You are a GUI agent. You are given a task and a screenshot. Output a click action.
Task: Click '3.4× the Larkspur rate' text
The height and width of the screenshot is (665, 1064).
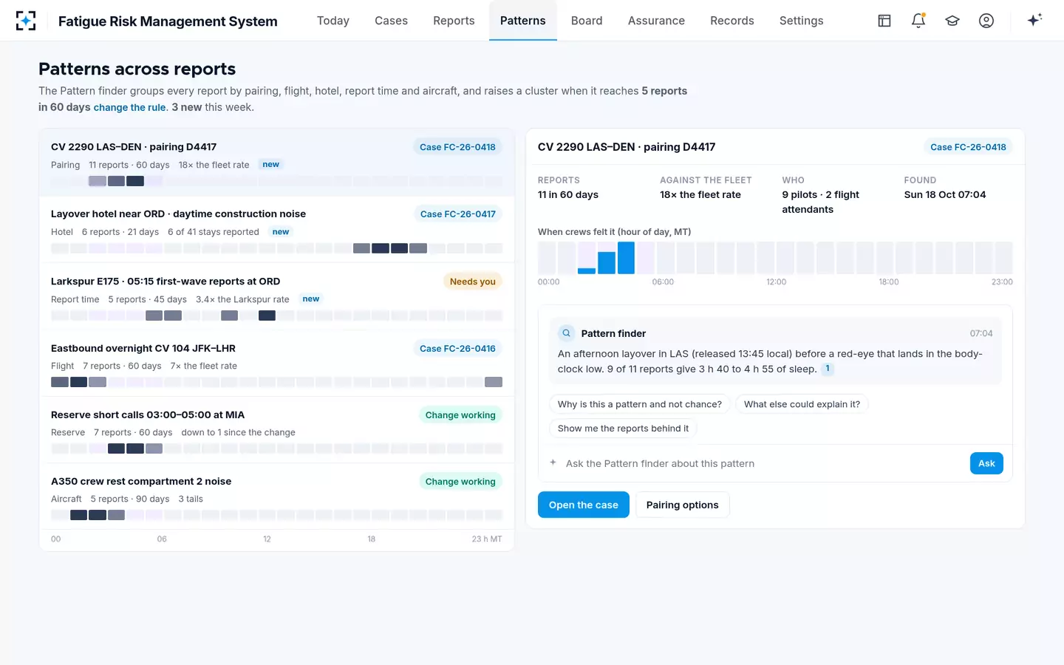(x=242, y=299)
